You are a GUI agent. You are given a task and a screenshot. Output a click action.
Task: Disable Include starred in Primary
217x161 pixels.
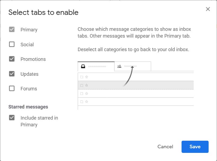[x=12, y=118]
